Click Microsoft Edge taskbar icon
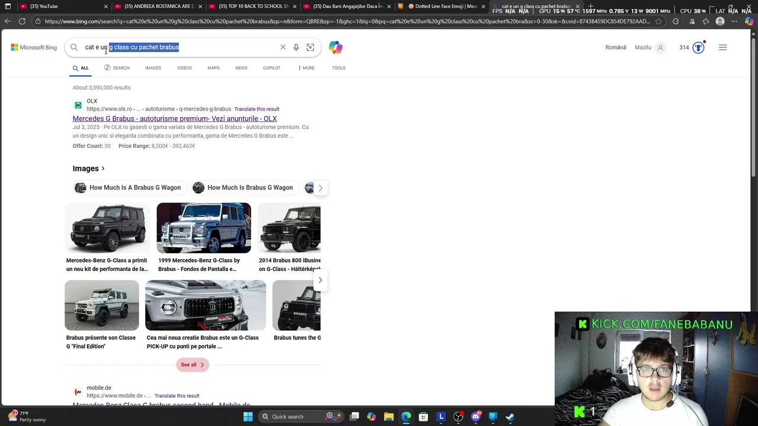The height and width of the screenshot is (426, 758). pyautogui.click(x=406, y=417)
